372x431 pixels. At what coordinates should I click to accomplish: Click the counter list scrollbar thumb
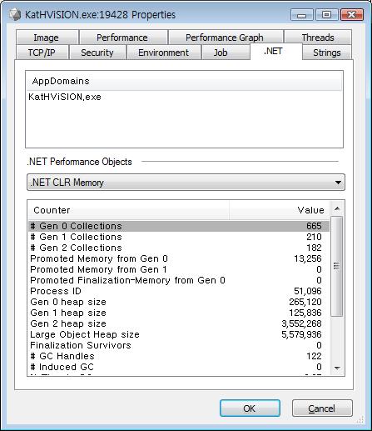tap(337, 266)
